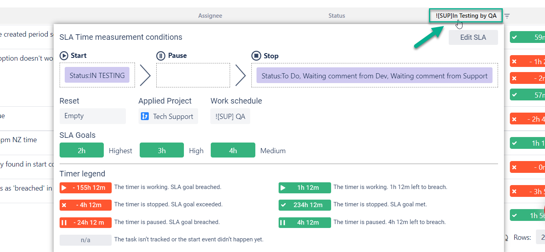The width and height of the screenshot is (545, 252).
Task: Click the red -24h 12m paused timer badge
Action: point(85,222)
